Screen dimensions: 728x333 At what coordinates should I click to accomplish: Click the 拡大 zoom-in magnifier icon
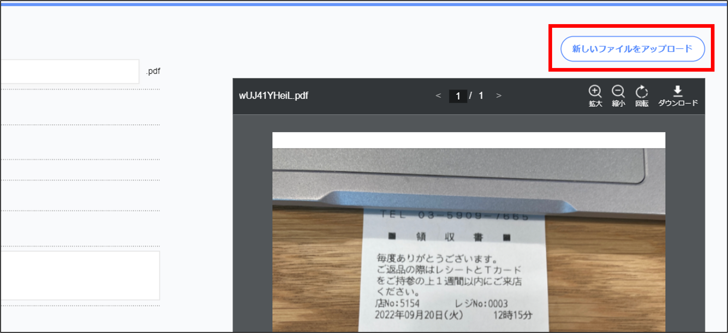(x=595, y=91)
